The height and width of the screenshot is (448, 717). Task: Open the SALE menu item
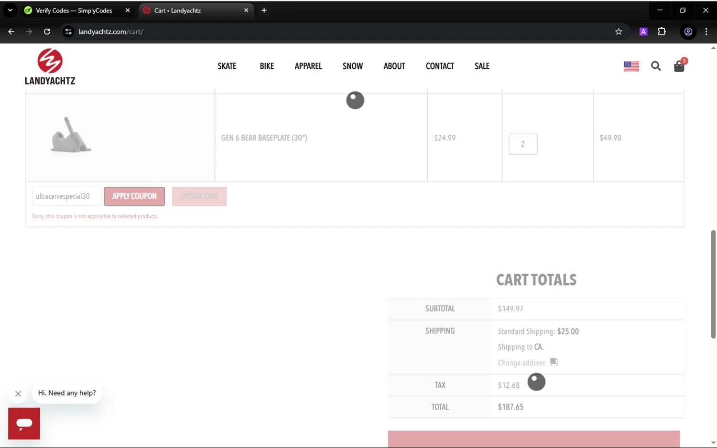click(482, 66)
